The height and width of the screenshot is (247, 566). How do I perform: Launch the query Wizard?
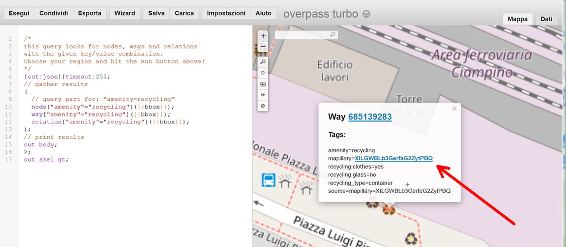point(125,13)
